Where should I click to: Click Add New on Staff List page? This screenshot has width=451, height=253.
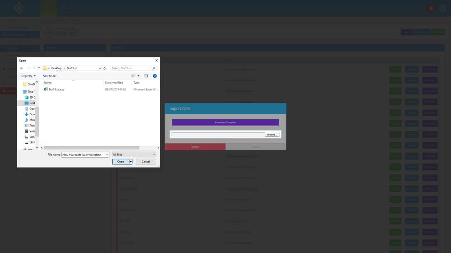(x=438, y=32)
